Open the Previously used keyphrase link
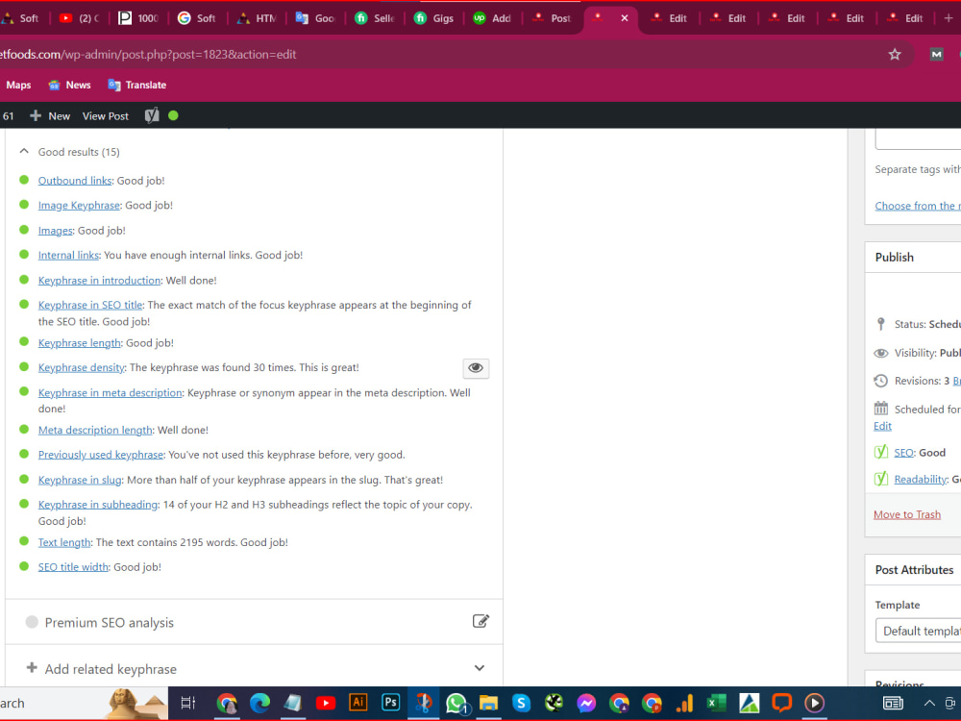961x721 pixels. [101, 455]
